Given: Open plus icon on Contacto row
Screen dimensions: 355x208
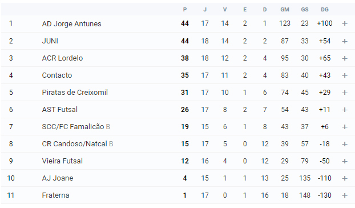Looking at the screenshot, I should pyautogui.click(x=345, y=75).
